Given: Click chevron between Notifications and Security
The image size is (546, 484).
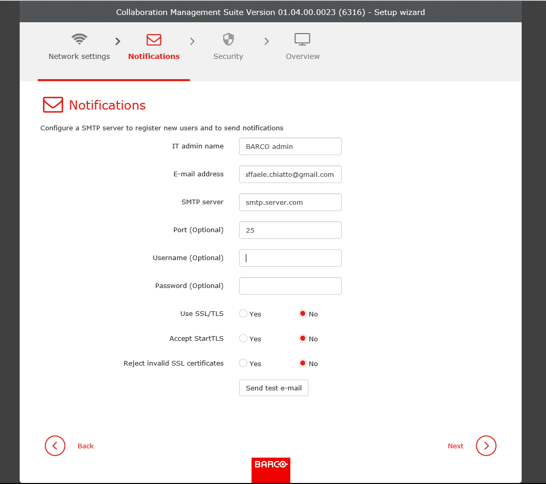Looking at the screenshot, I should [192, 41].
